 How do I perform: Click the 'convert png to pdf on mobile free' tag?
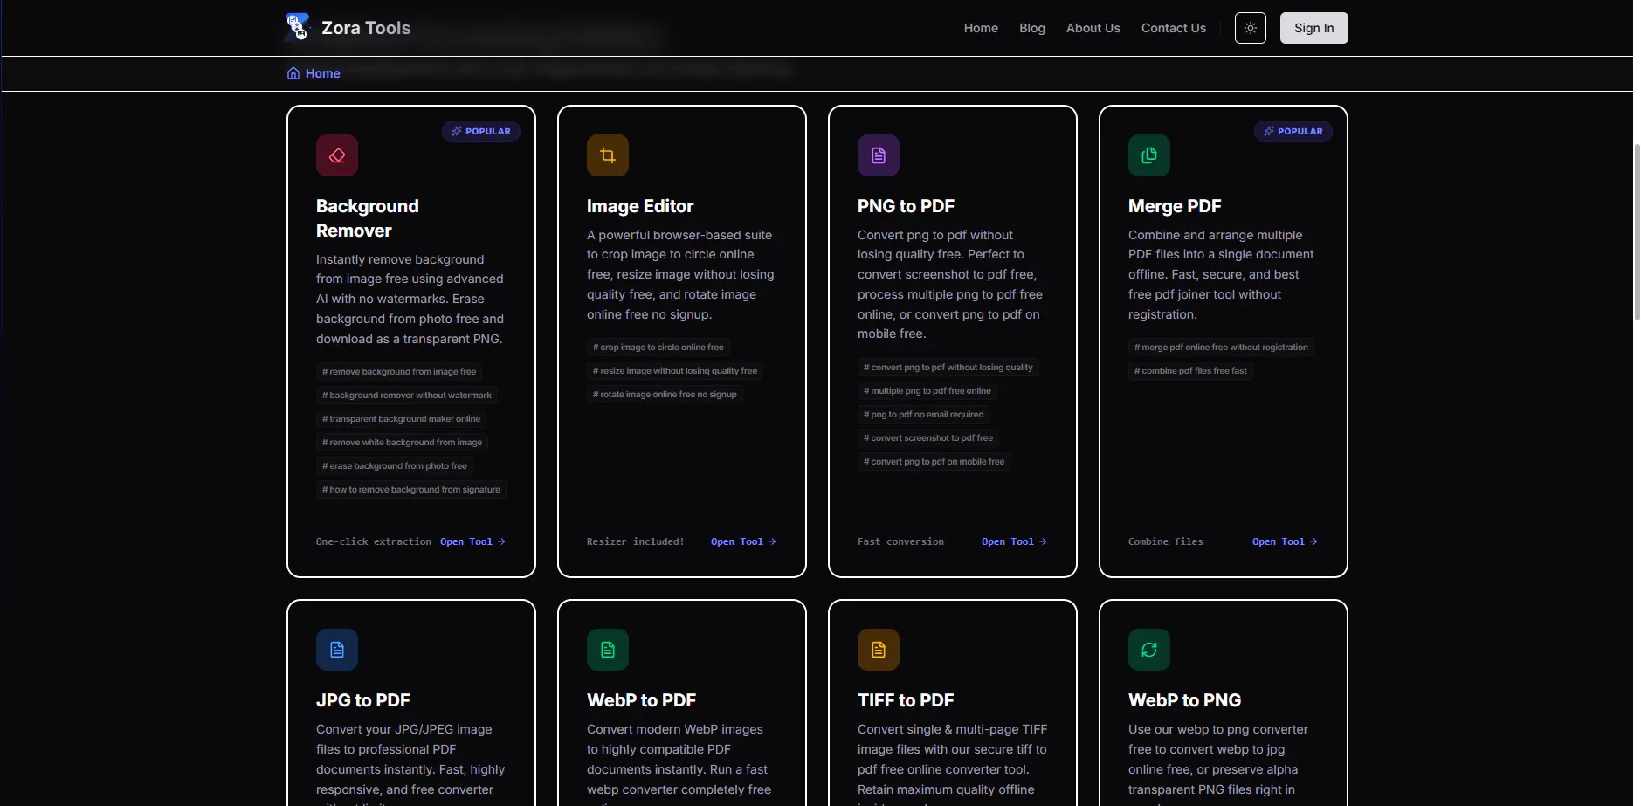(934, 461)
